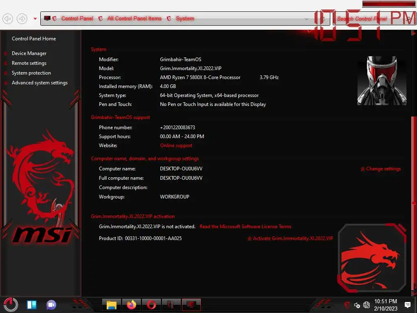
Task: Click the System protection shield icon
Action: [x=6, y=73]
